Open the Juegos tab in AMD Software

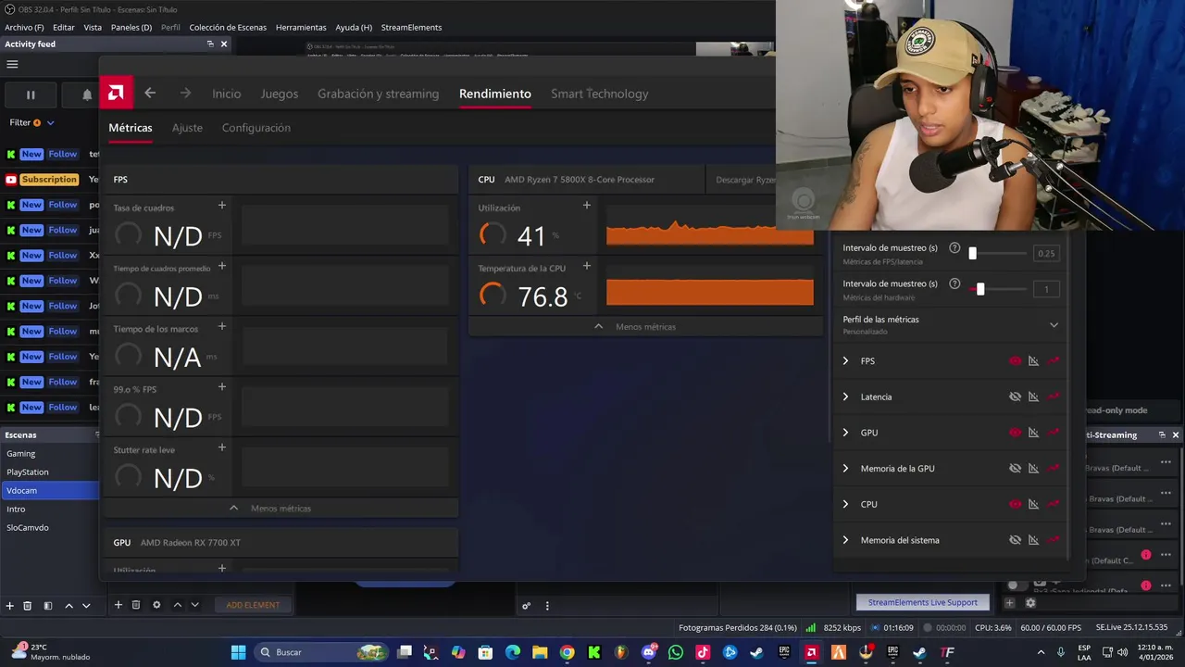(279, 94)
